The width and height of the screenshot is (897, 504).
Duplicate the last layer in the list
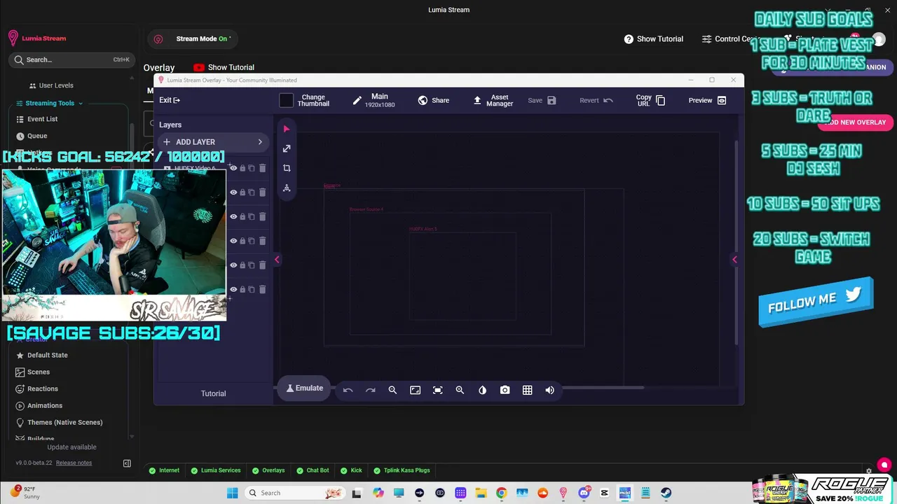(x=252, y=289)
